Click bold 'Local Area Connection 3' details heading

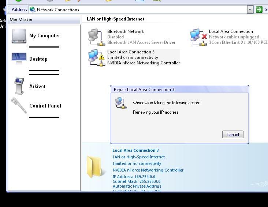click(x=135, y=150)
